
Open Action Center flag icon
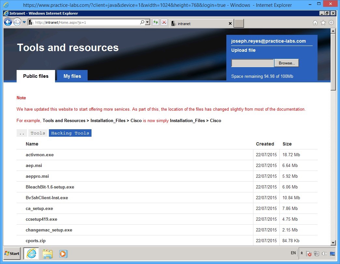(309, 254)
